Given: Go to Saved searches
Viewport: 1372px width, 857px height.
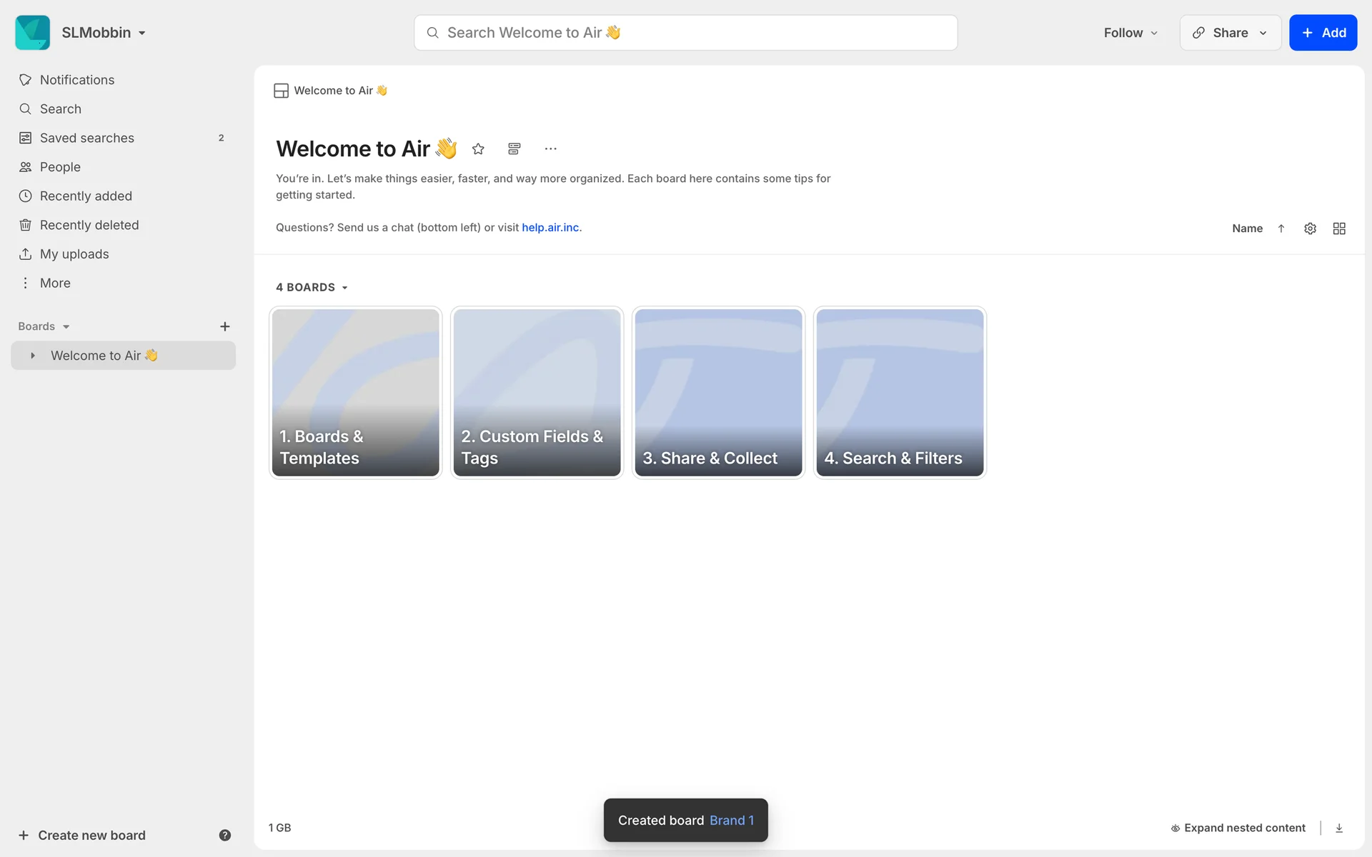Looking at the screenshot, I should click(x=87, y=138).
